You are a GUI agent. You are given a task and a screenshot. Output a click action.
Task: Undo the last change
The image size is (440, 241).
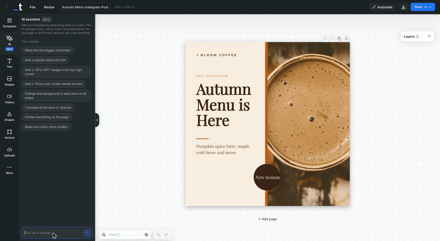tap(159, 235)
